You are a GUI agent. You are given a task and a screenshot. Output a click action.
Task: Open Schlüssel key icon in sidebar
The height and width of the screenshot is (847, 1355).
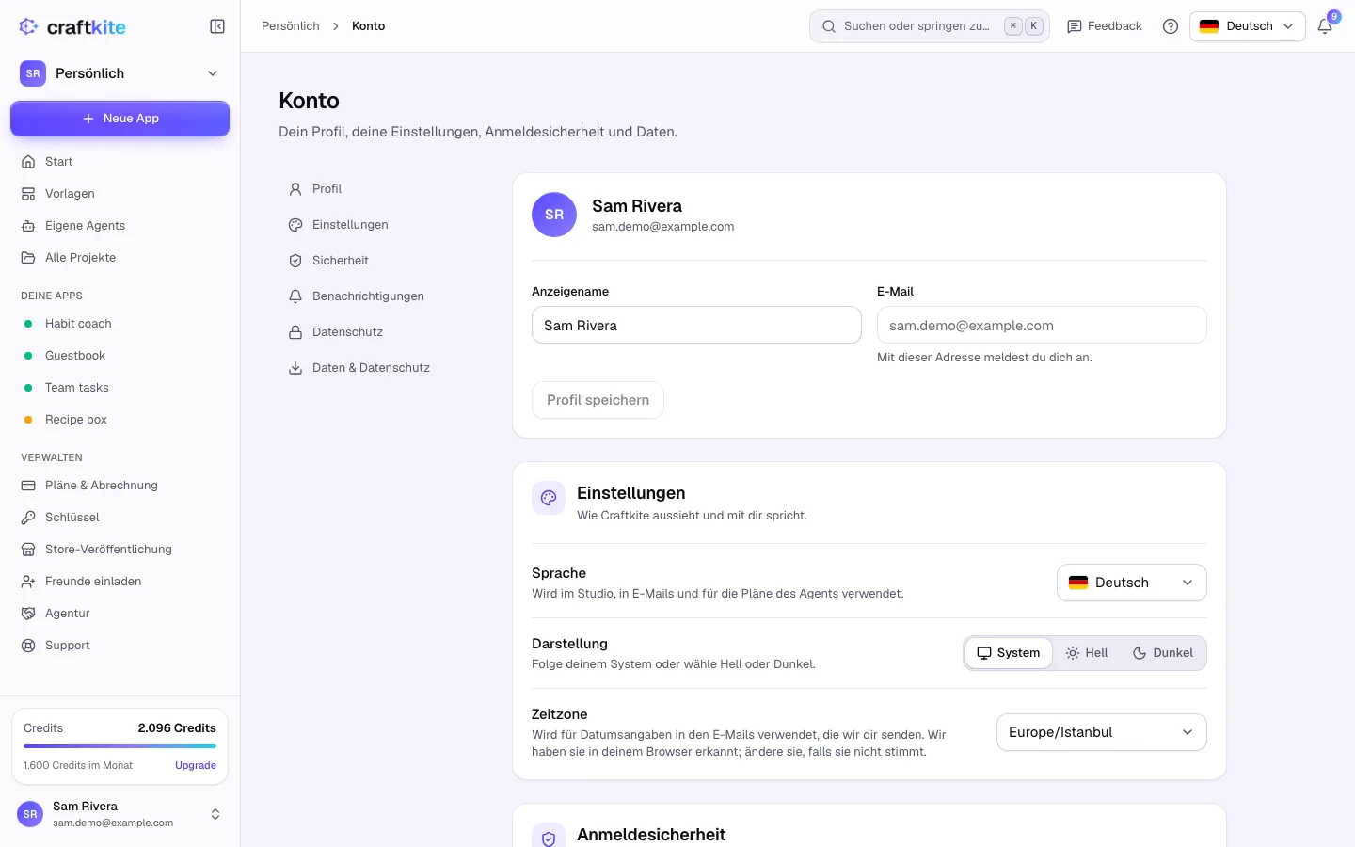[28, 518]
